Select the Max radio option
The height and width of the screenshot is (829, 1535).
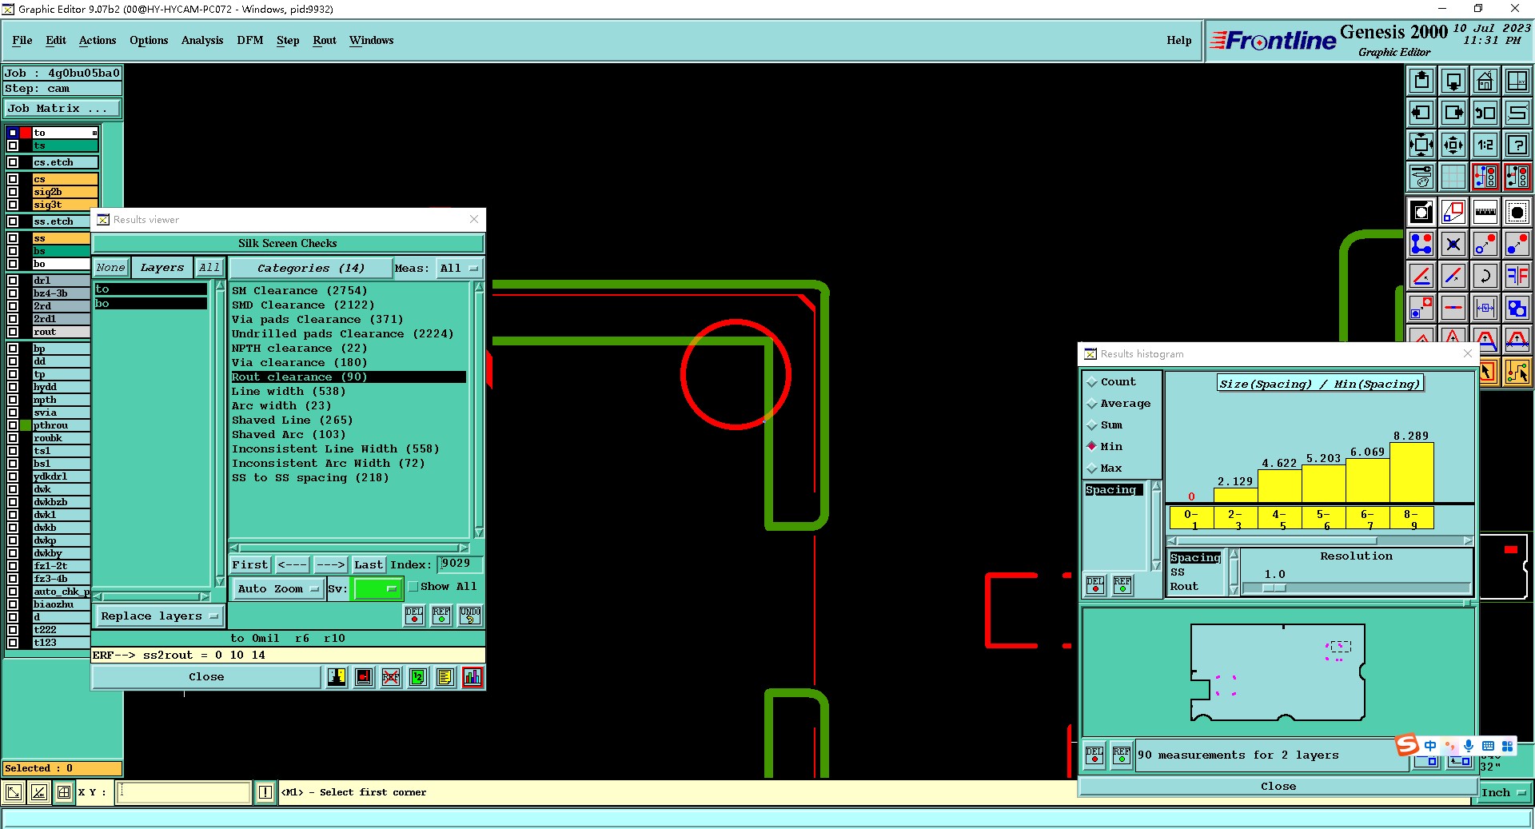1105,468
